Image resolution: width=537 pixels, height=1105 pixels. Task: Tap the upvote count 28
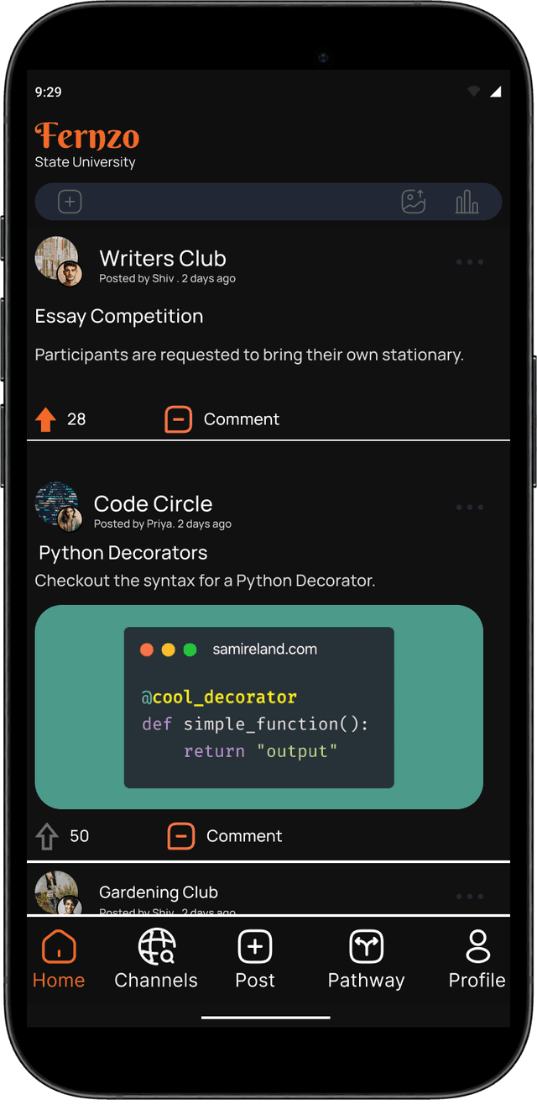coord(76,419)
